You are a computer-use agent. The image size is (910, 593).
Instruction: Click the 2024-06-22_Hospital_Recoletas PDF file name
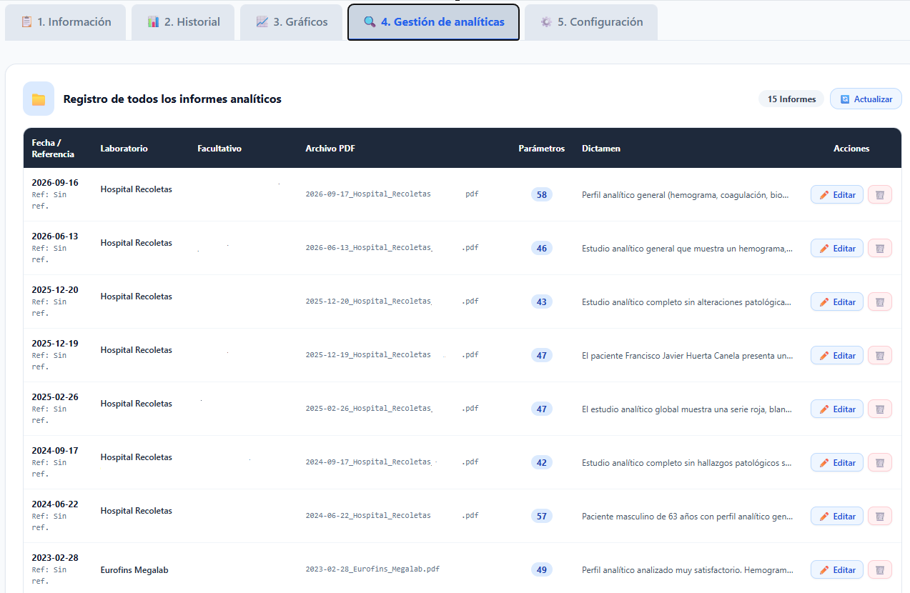point(392,516)
